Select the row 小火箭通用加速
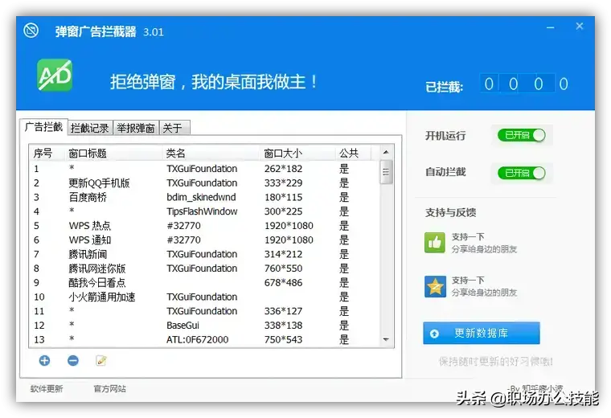The height and width of the screenshot is (418, 611). coord(204,297)
